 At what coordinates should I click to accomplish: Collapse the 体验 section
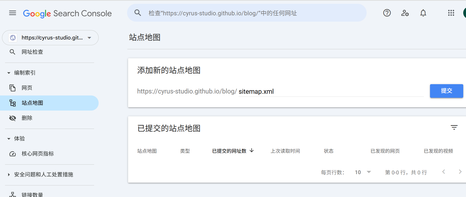point(9,139)
